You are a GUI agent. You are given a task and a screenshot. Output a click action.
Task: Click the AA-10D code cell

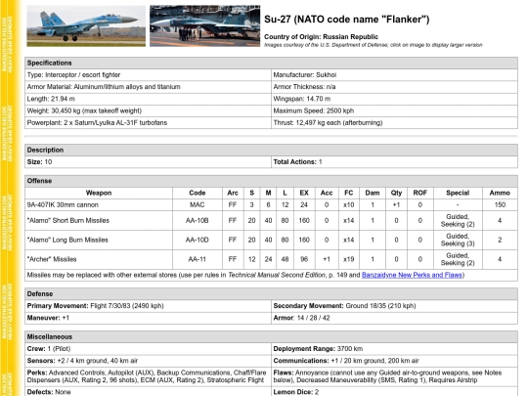point(198,241)
